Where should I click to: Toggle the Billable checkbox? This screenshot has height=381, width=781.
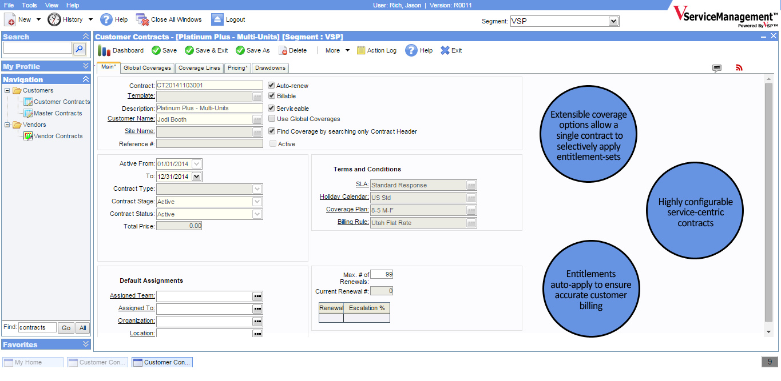(x=272, y=96)
